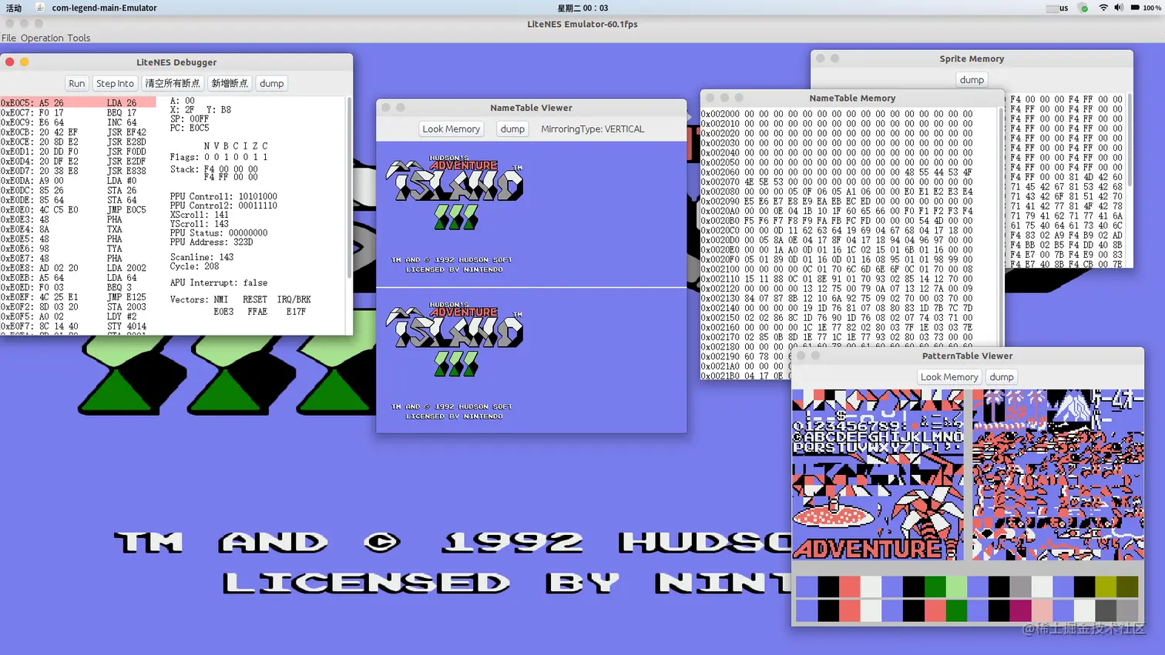Click the 'MirroringType: VERTICAL' label
1165x655 pixels.
(593, 129)
